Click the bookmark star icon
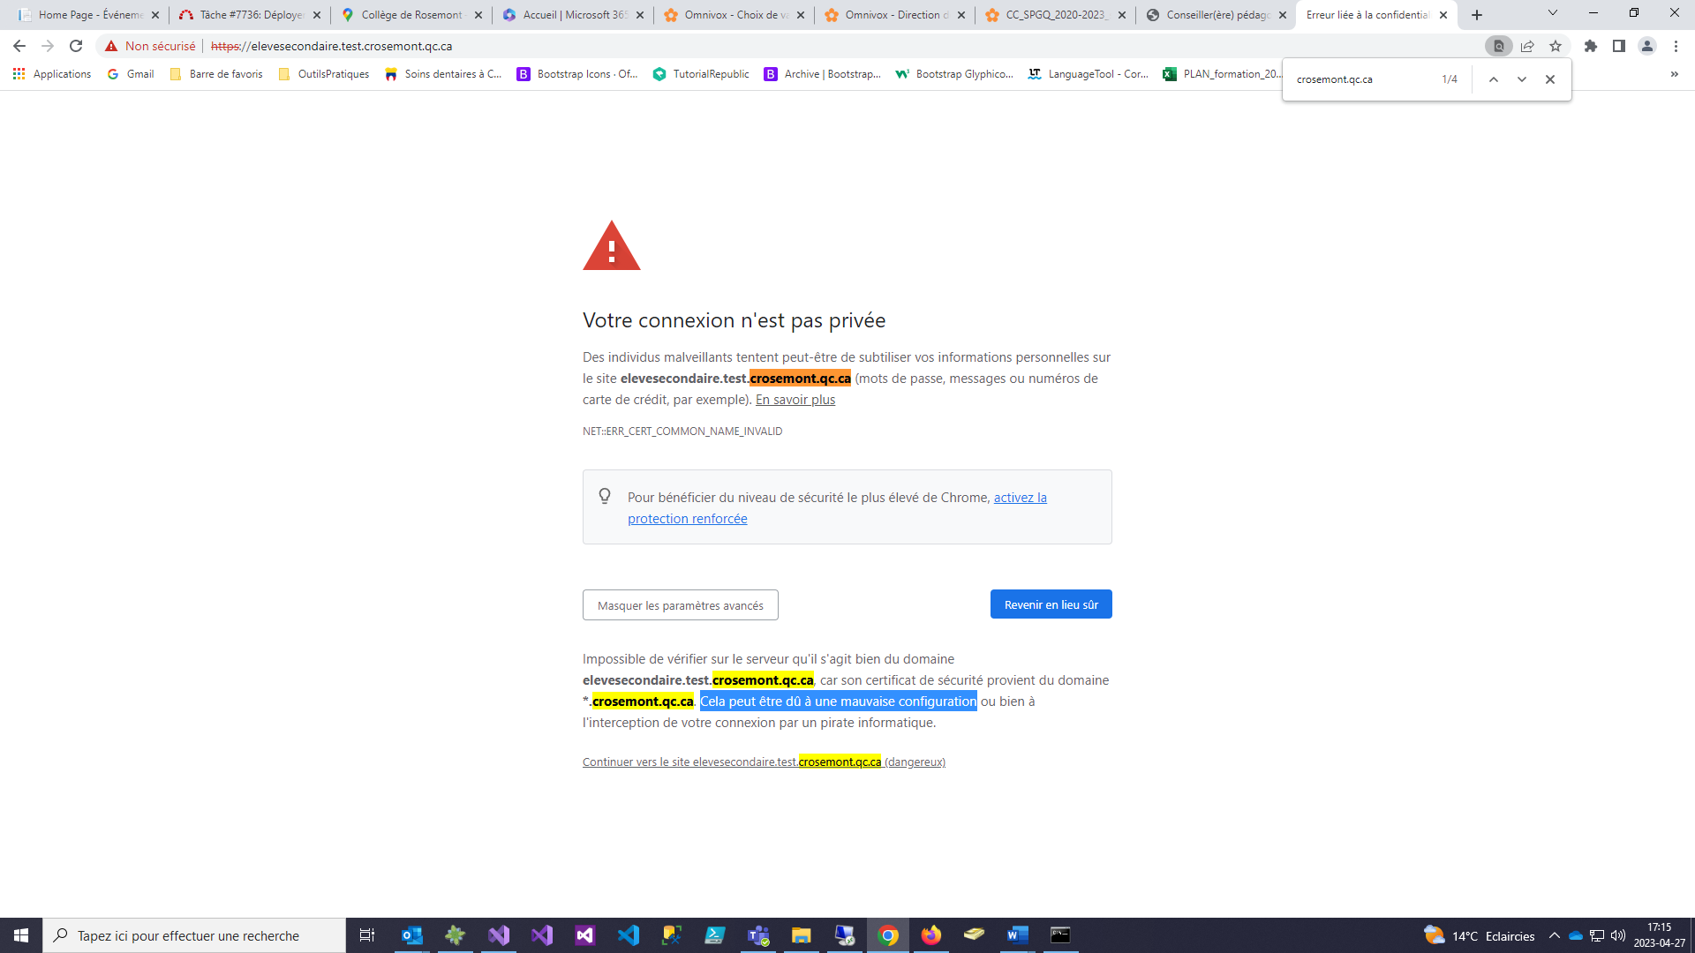Image resolution: width=1695 pixels, height=953 pixels. click(x=1556, y=46)
